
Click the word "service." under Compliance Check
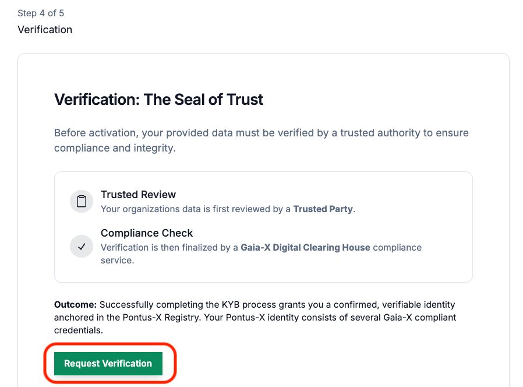[x=117, y=261]
